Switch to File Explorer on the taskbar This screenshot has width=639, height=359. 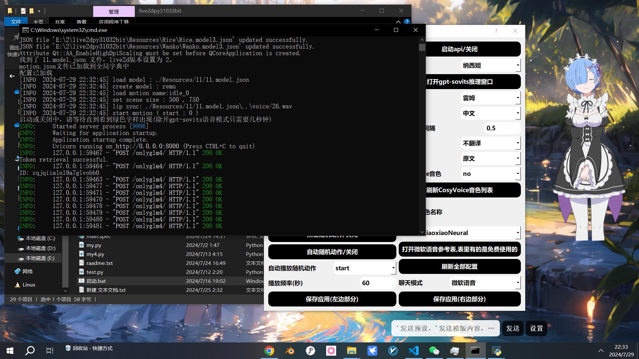(x=352, y=351)
